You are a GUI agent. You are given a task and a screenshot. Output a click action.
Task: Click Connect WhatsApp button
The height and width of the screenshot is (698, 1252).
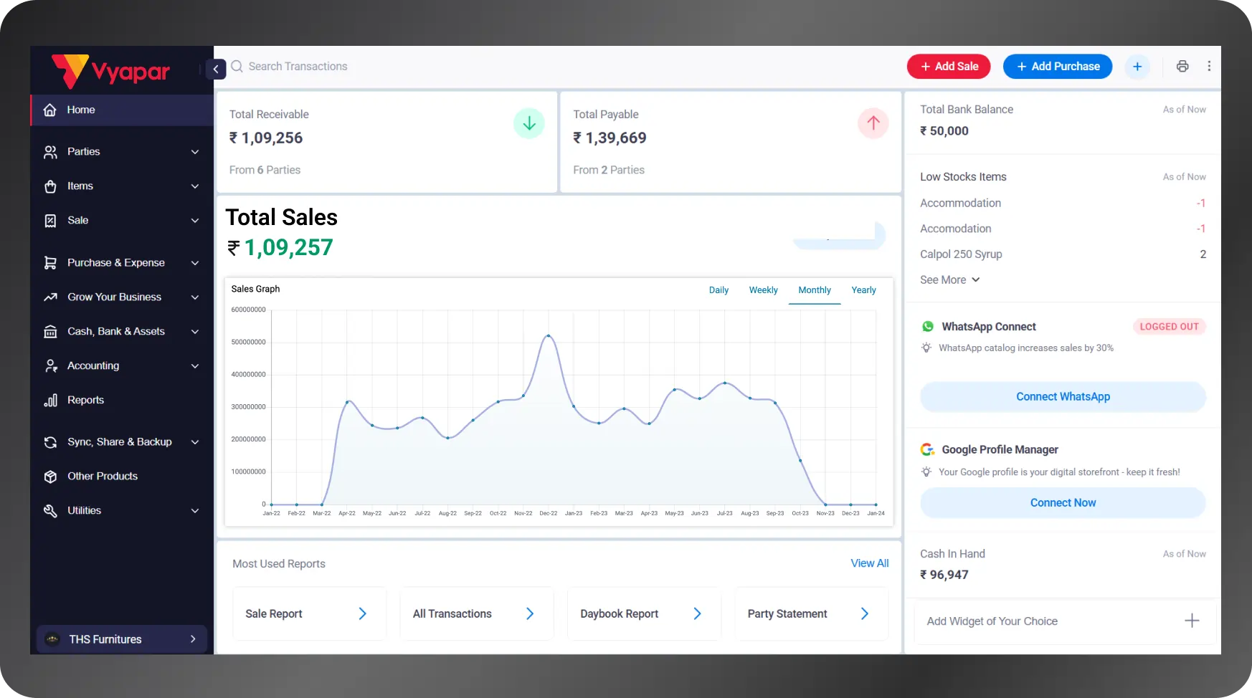pos(1062,396)
